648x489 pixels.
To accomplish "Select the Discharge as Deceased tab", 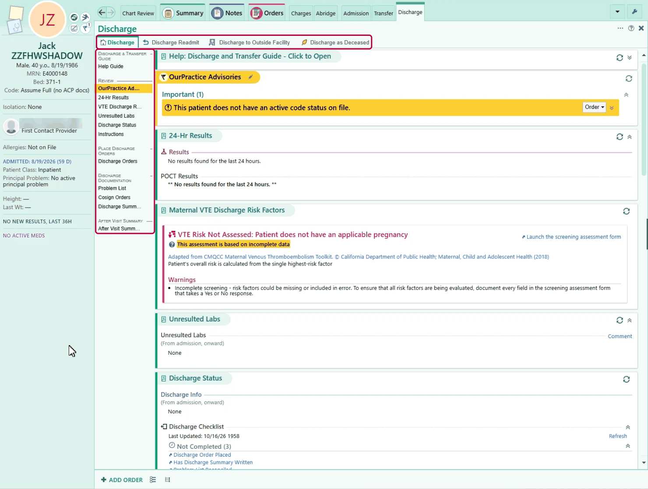I will 335,42.
